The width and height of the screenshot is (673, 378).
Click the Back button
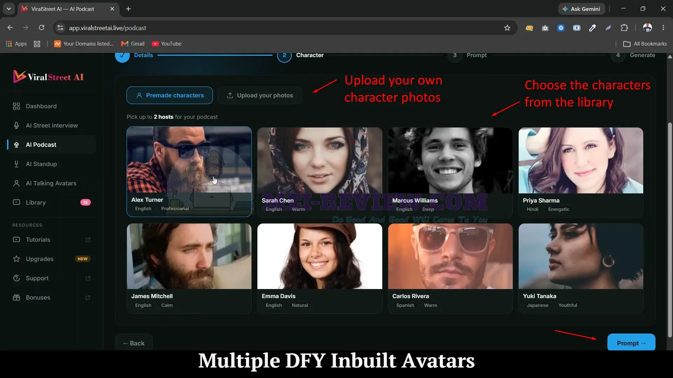click(134, 343)
